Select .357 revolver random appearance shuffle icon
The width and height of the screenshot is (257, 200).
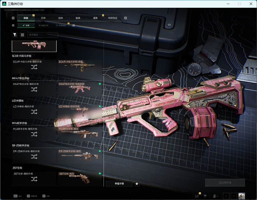pyautogui.click(x=34, y=179)
